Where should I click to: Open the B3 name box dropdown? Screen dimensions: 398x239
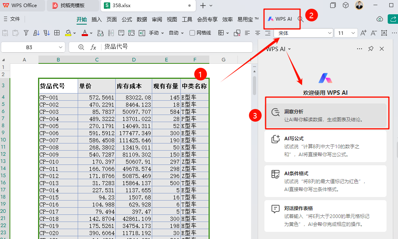pyautogui.click(x=60, y=47)
